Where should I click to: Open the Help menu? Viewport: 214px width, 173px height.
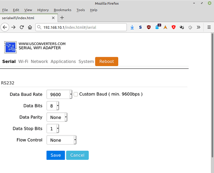[93, 10]
